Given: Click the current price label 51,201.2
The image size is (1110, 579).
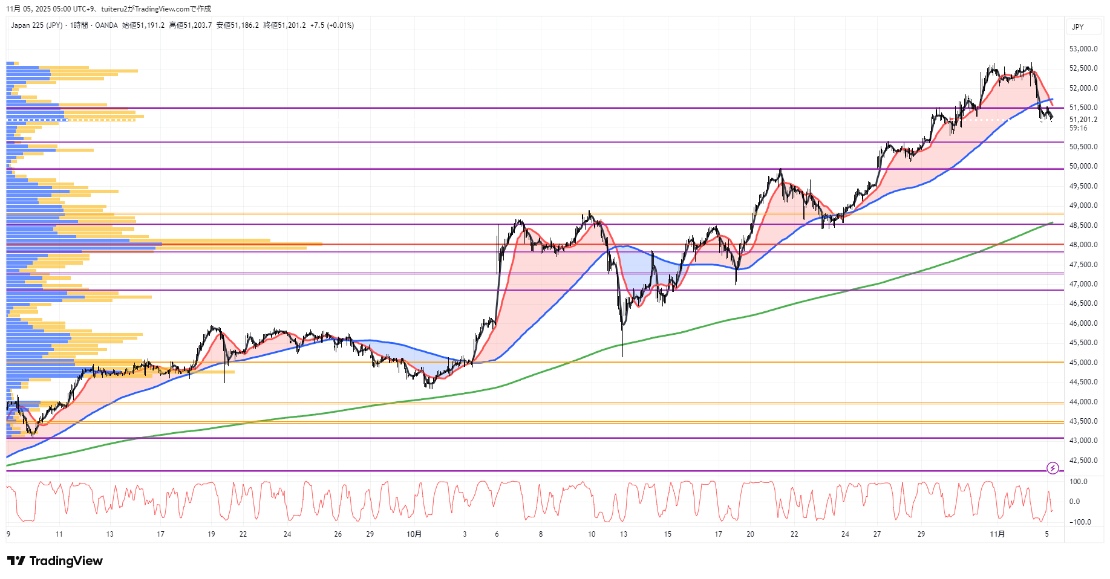Looking at the screenshot, I should point(1083,120).
